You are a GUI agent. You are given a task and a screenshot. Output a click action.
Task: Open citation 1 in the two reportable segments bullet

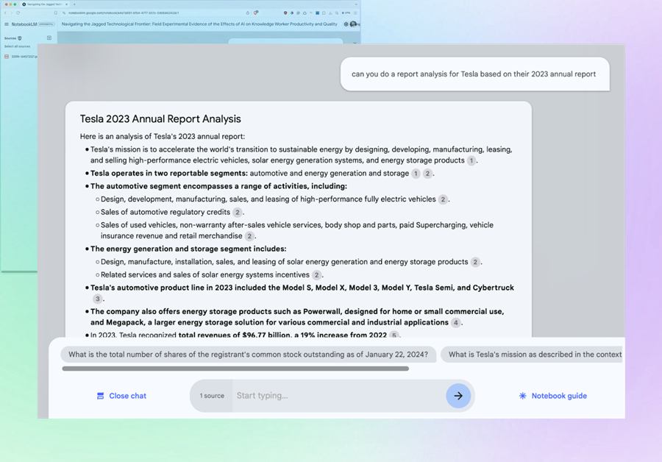[x=416, y=174]
